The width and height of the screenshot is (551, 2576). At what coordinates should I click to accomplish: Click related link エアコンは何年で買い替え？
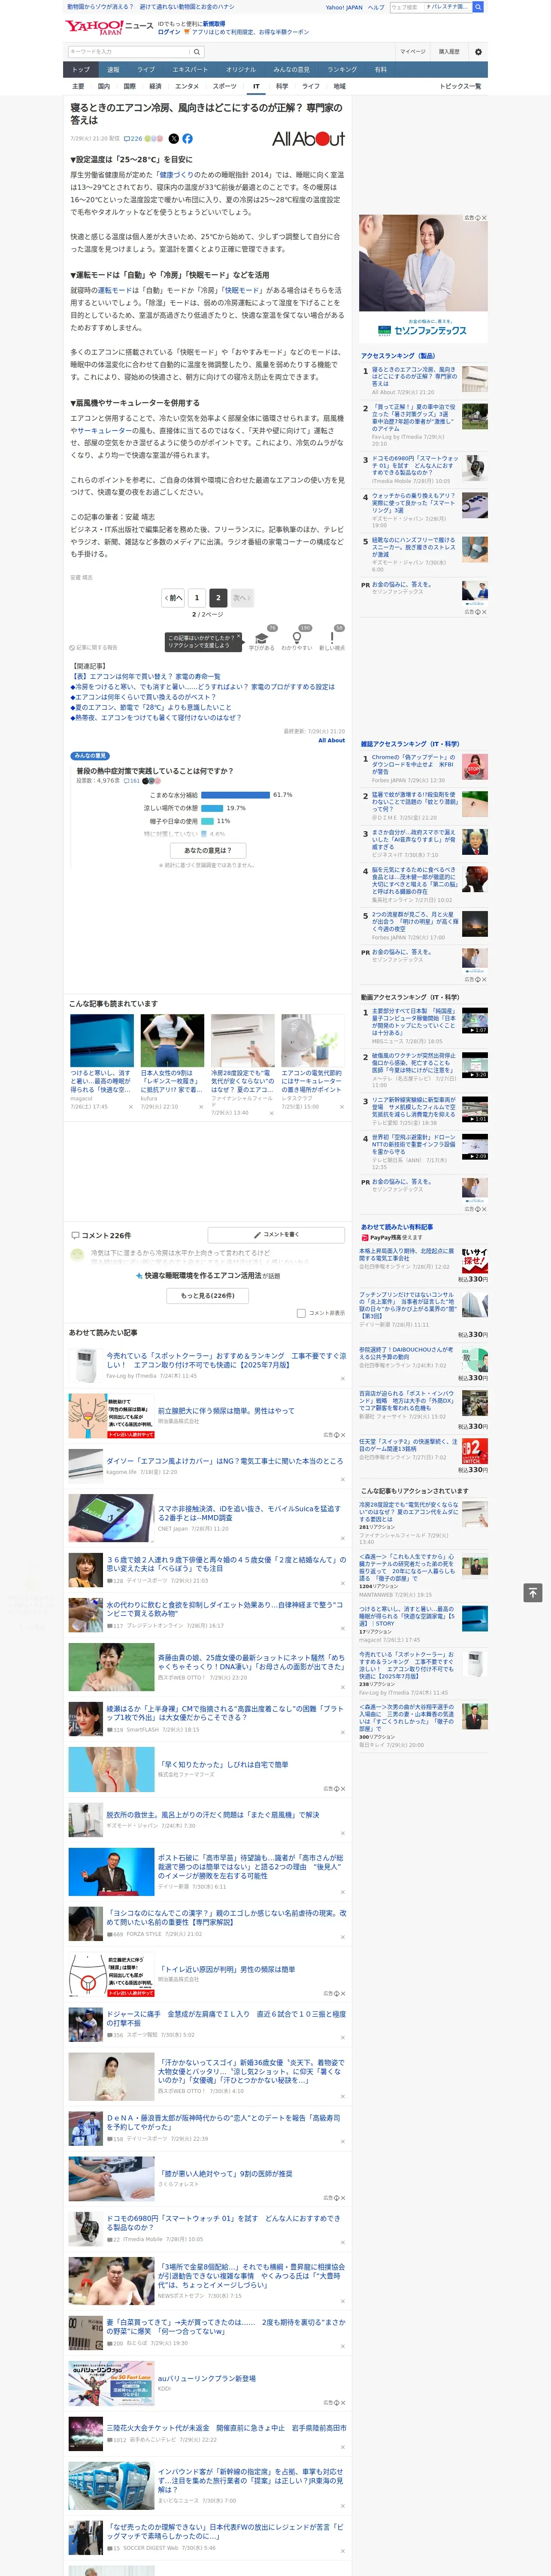click(146, 677)
